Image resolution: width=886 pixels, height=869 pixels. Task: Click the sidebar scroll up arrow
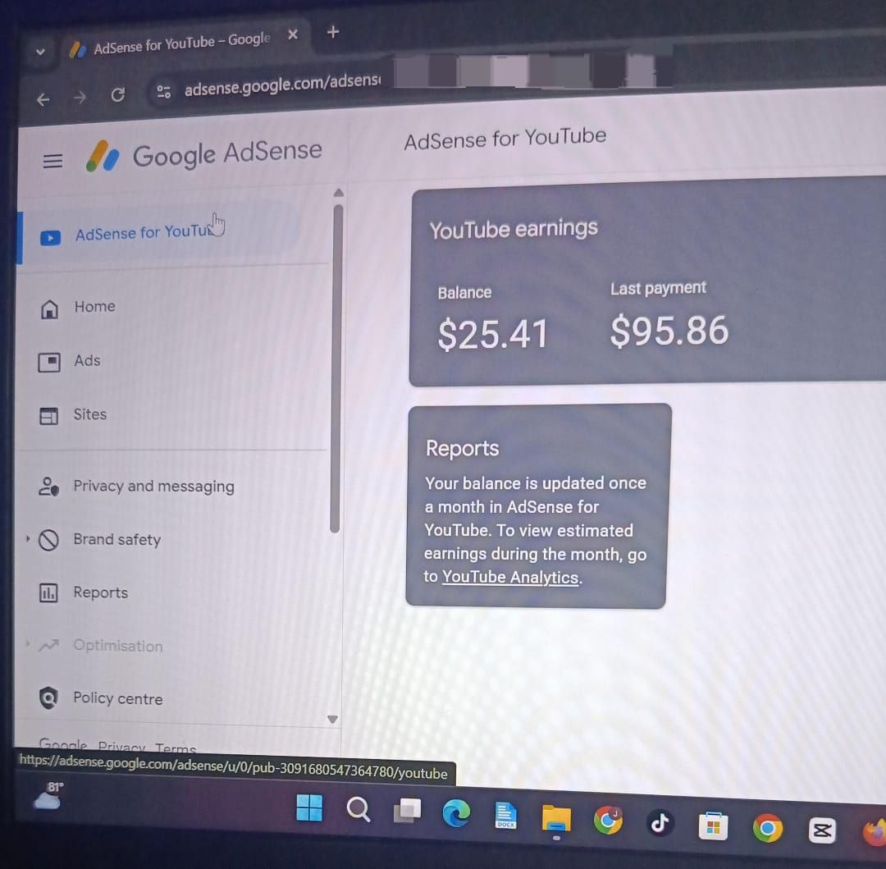click(x=339, y=193)
